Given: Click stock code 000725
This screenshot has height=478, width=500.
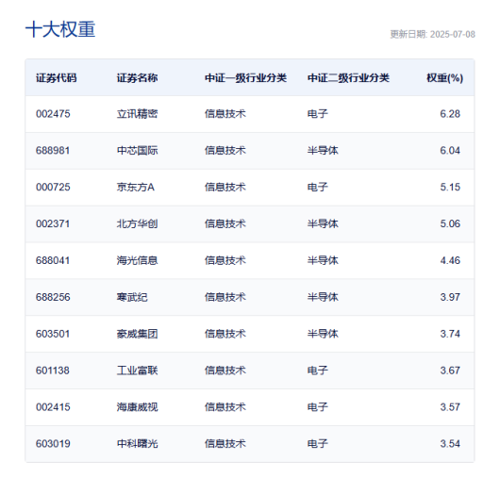Looking at the screenshot, I should [x=53, y=187].
